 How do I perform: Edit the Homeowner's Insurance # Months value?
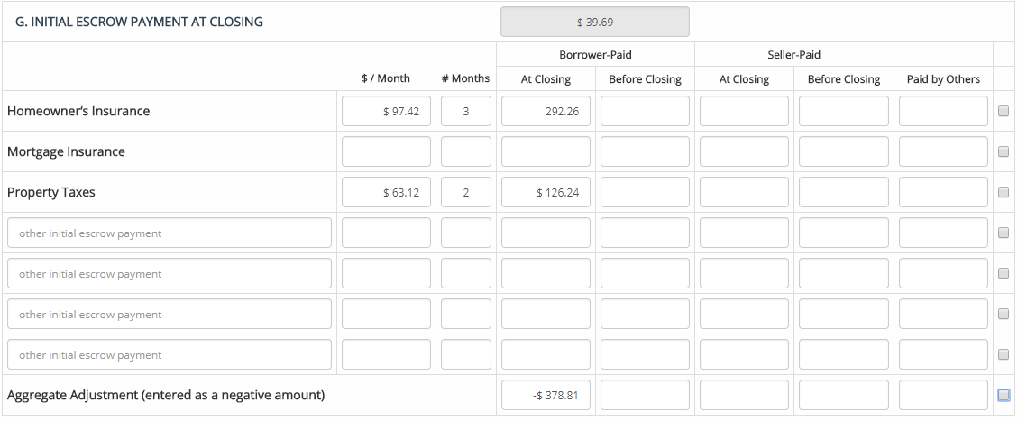coord(465,112)
